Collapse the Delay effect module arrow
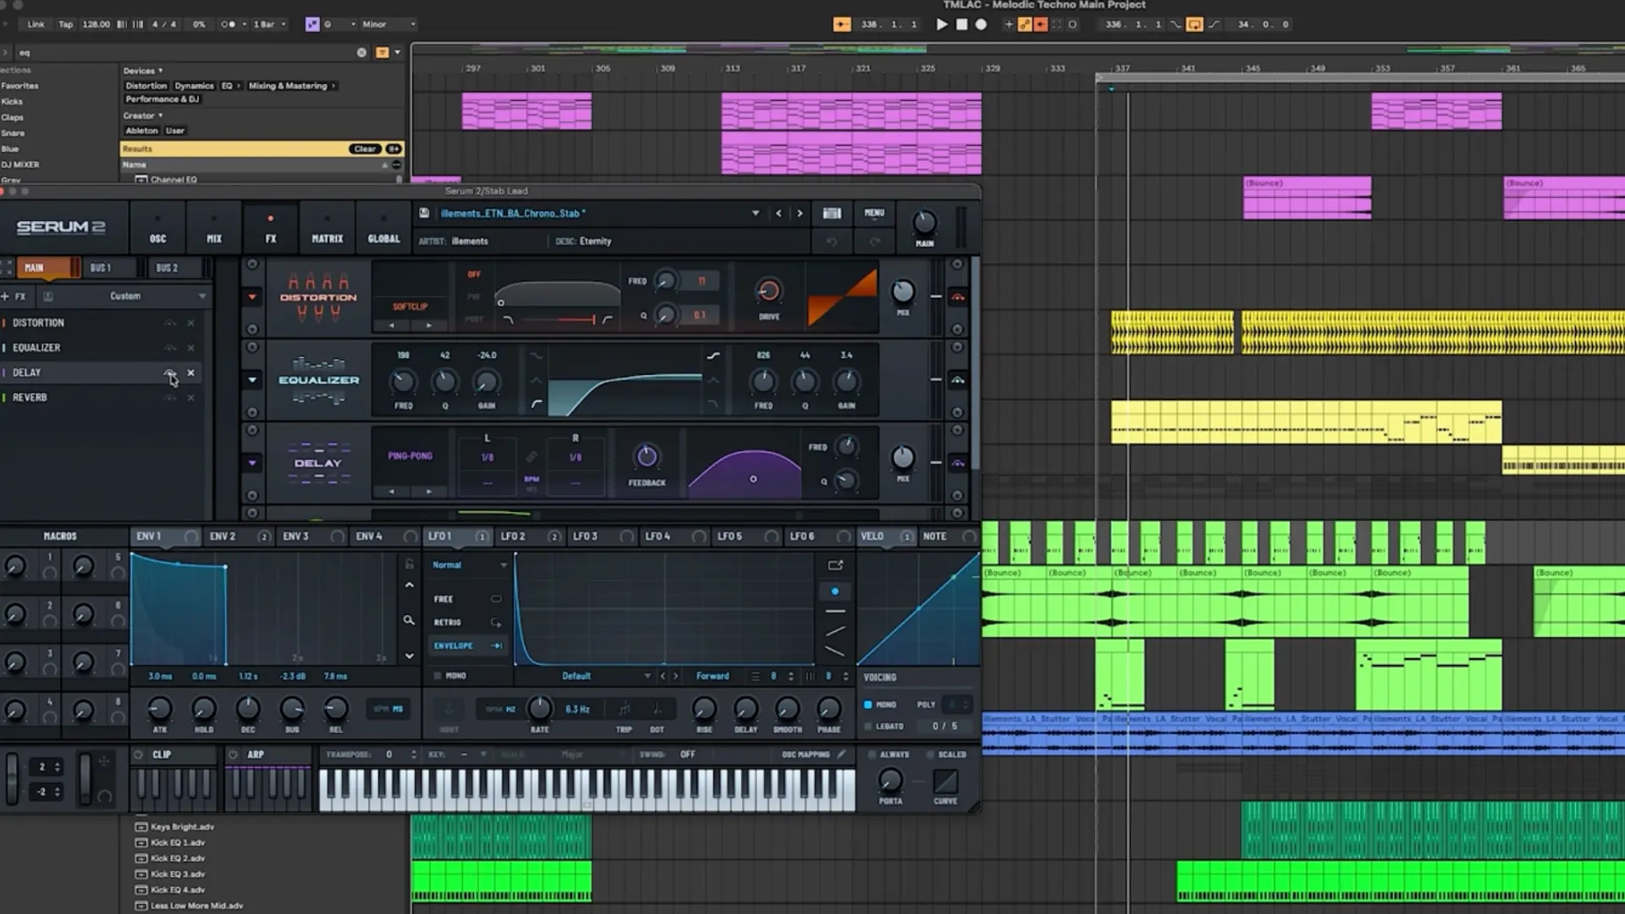 pos(252,463)
